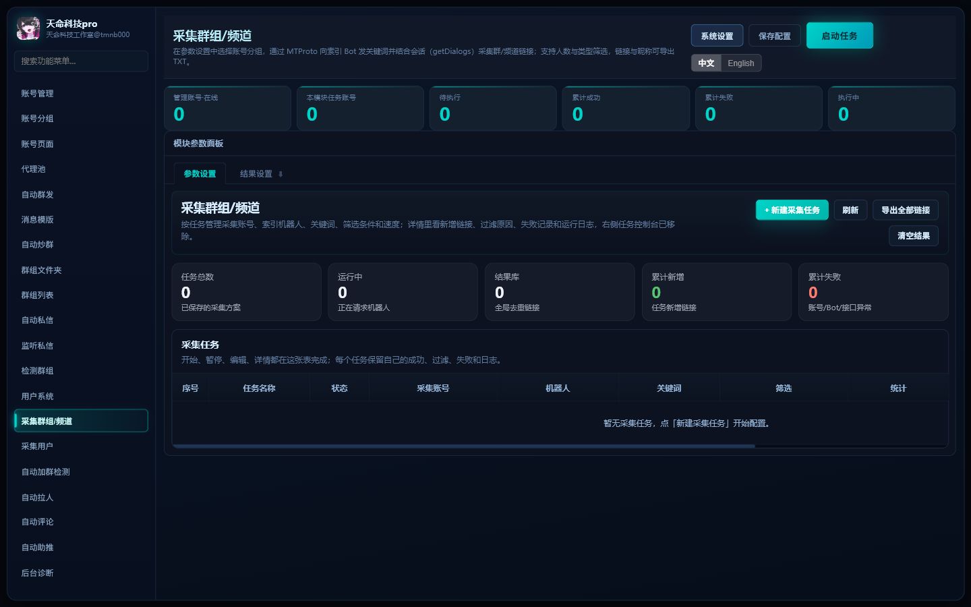Click the 保存配置 button
Image resolution: width=971 pixels, height=607 pixels.
[774, 36]
